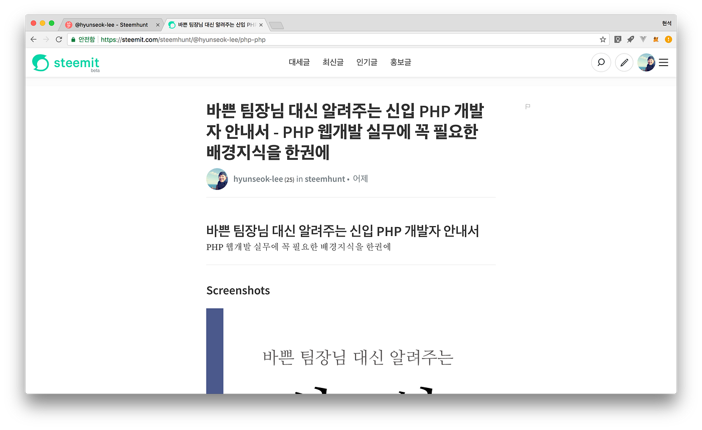Viewport: 702px width, 430px height.
Task: Reload the page
Action: click(59, 39)
